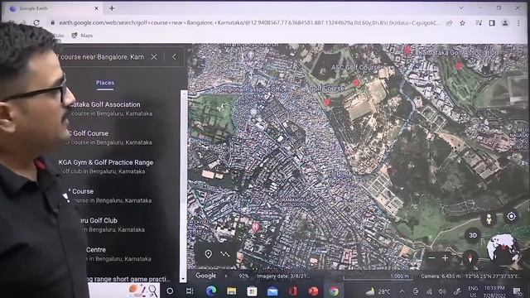Open the taskbar clock and date
Screen dimensions: 530x298
coord(494,291)
